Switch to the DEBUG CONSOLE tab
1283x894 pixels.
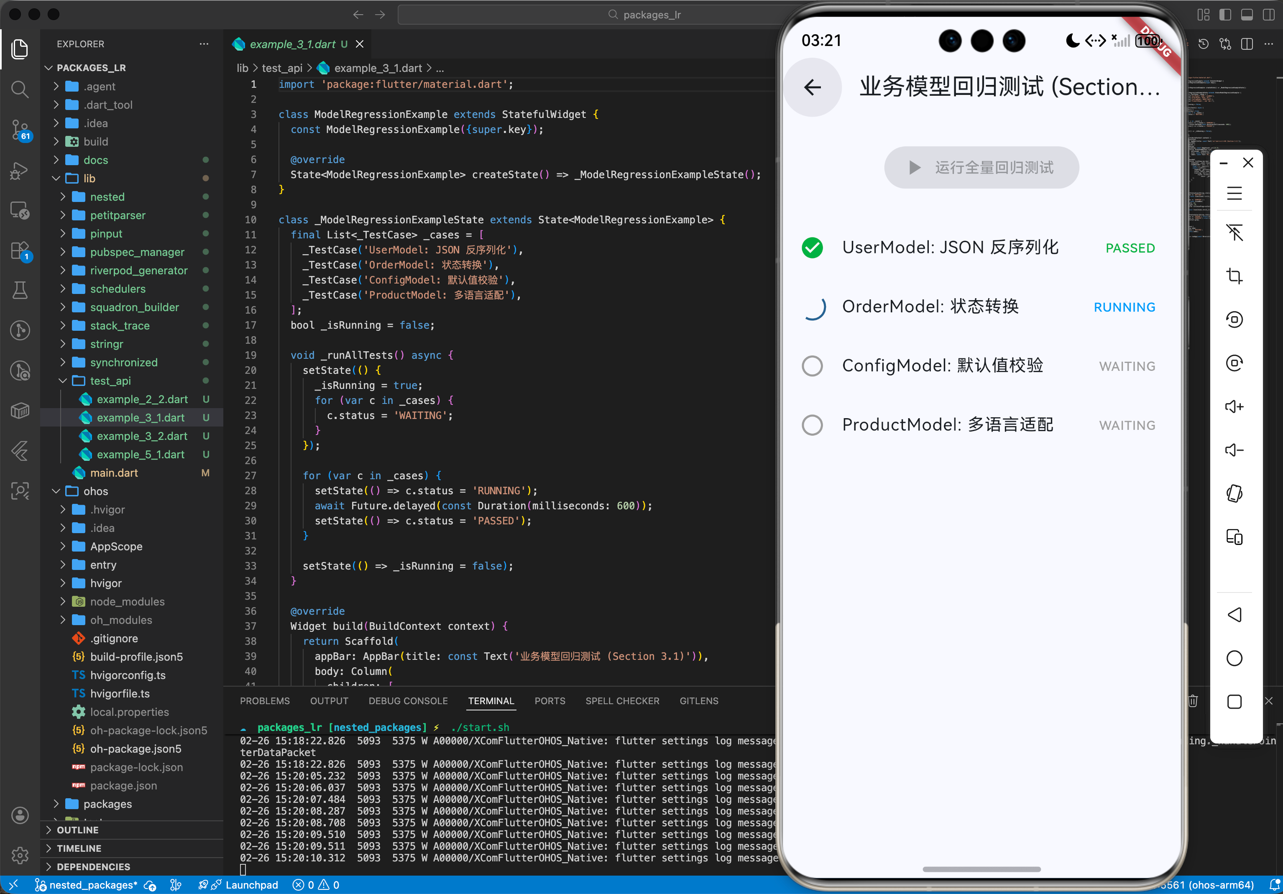[x=408, y=701]
